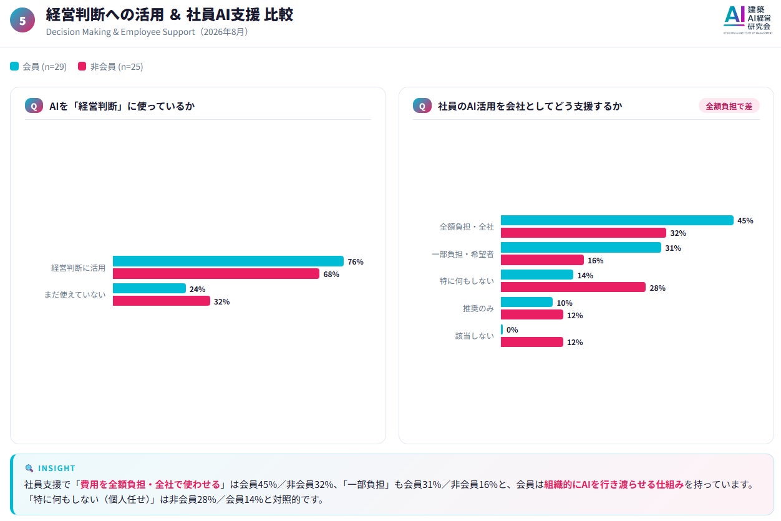The height and width of the screenshot is (521, 781).
Task: Click the magnifier icon next to INSIGHT
Action: pos(29,468)
